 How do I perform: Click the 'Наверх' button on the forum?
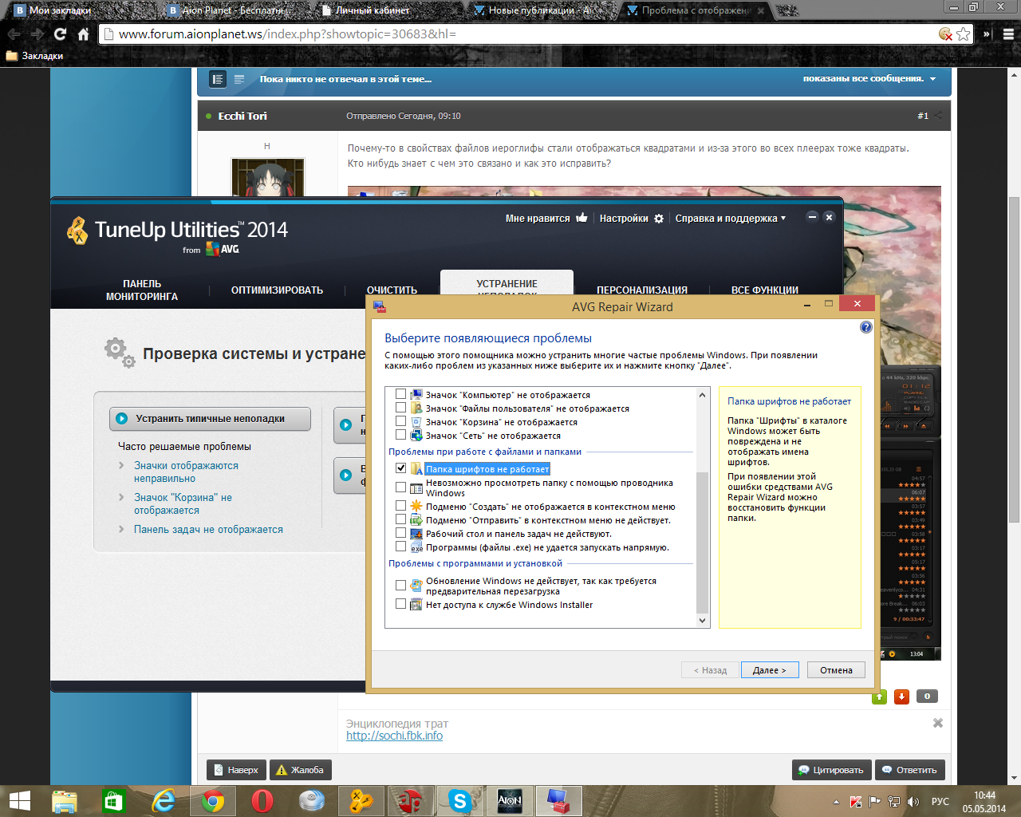tap(236, 770)
